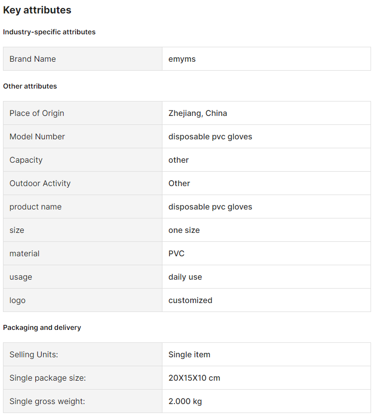376x417 pixels.
Task: Click the Model Number label
Action: (x=37, y=137)
